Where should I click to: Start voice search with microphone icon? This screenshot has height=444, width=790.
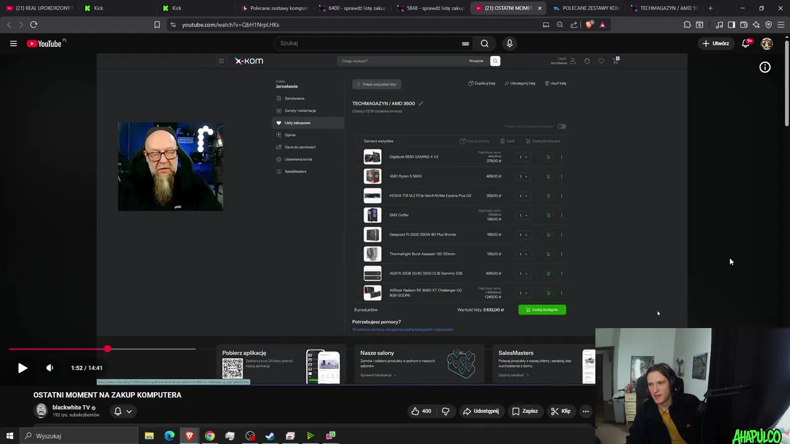tap(509, 44)
